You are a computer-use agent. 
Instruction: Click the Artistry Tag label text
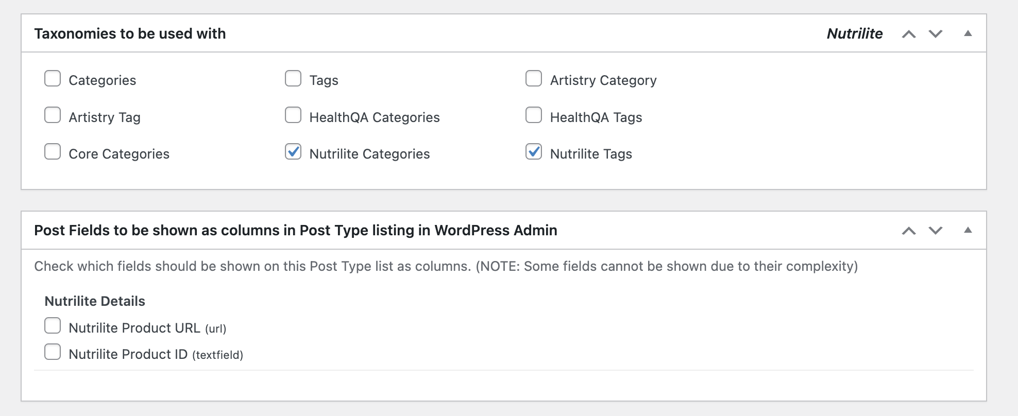(x=105, y=117)
